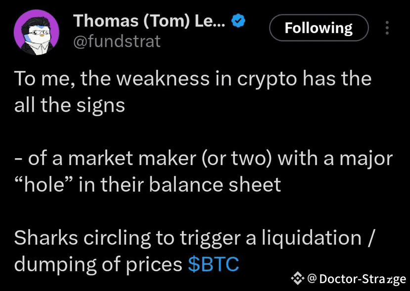This screenshot has width=410, height=291.
Task: Toggle the Following button to unfollow
Action: (319, 28)
